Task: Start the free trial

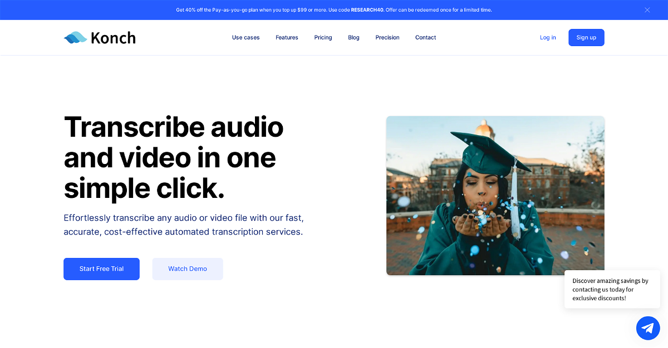Action: pyautogui.click(x=101, y=269)
